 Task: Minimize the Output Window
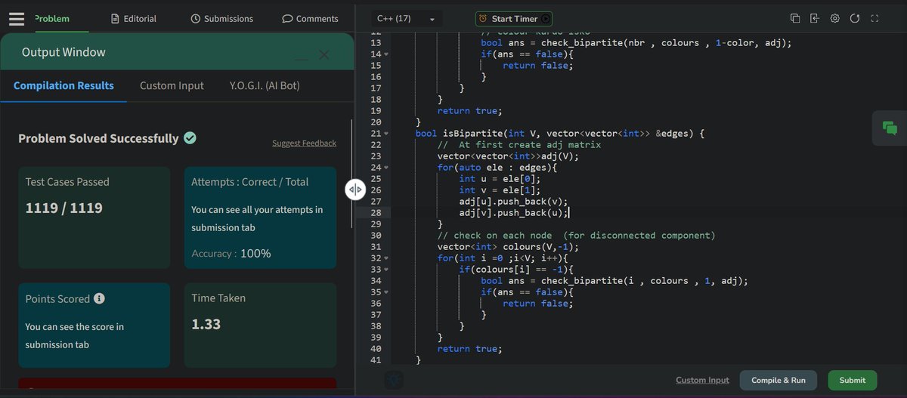[302, 59]
